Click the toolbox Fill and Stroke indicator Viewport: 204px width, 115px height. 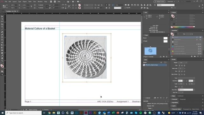(x=2, y=66)
